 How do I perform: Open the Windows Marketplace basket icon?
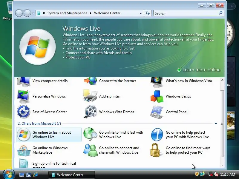click(24, 151)
